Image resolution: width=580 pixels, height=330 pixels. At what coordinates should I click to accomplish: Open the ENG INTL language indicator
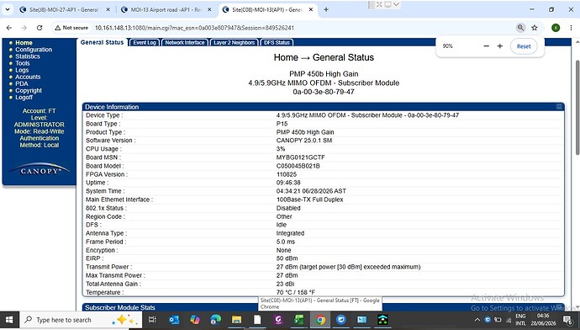point(520,320)
